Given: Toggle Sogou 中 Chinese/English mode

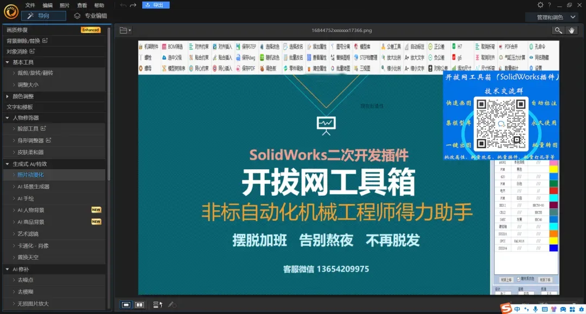Looking at the screenshot, I should point(517,309).
